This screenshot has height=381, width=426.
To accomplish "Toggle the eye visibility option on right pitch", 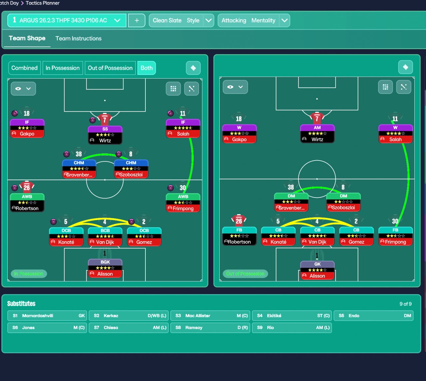I will pos(235,87).
